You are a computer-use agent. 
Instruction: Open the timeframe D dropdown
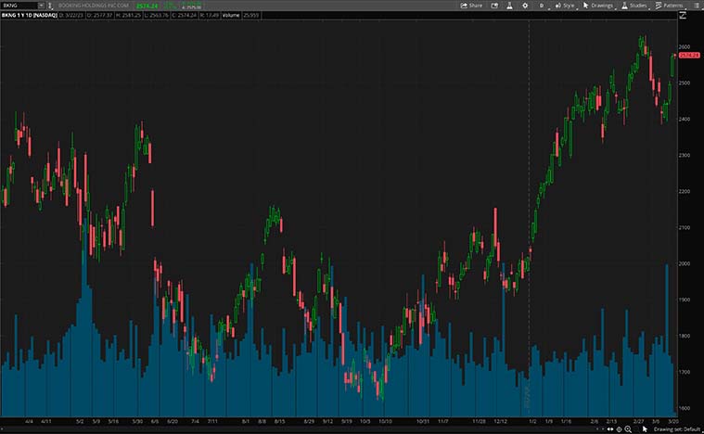(x=543, y=6)
